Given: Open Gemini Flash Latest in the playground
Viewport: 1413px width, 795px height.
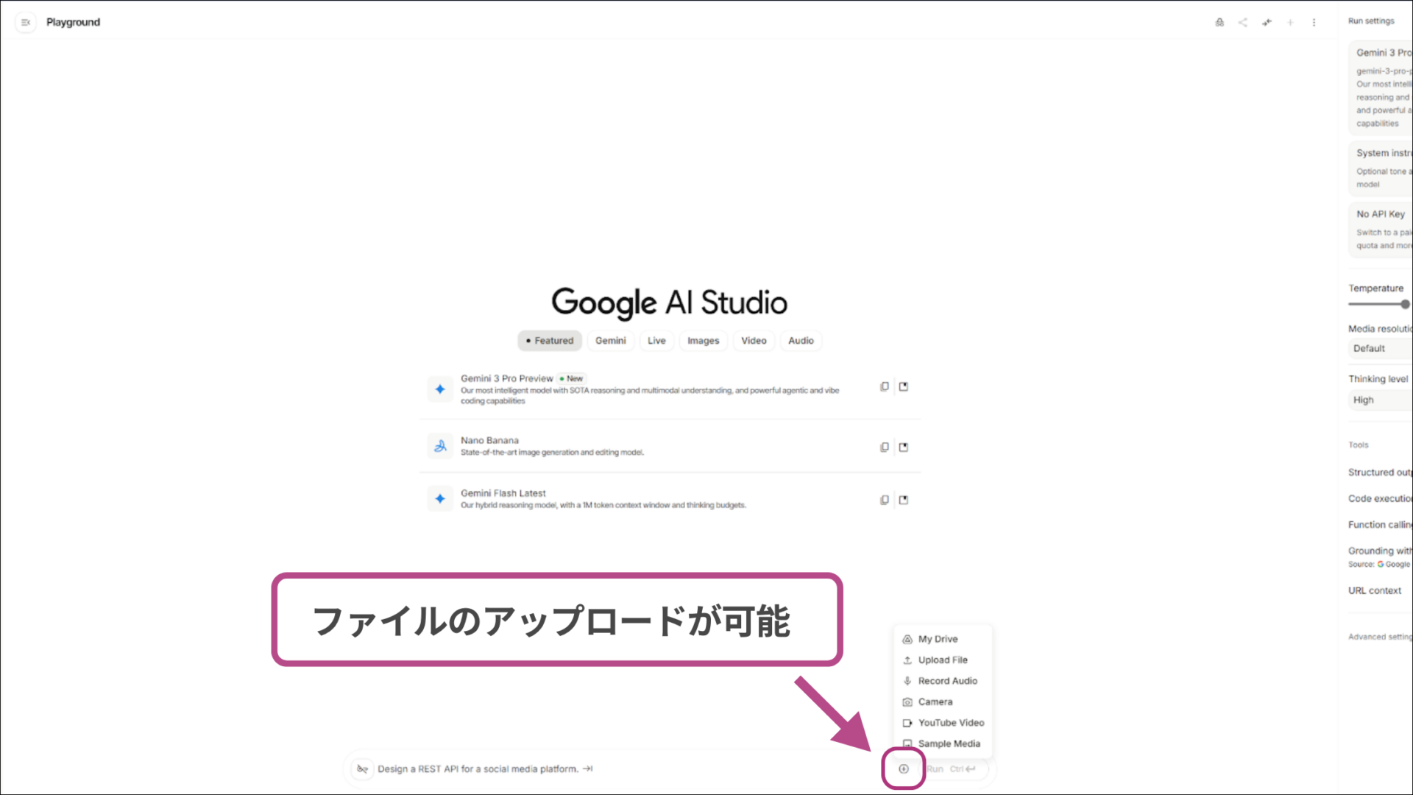Looking at the screenshot, I should coord(904,499).
